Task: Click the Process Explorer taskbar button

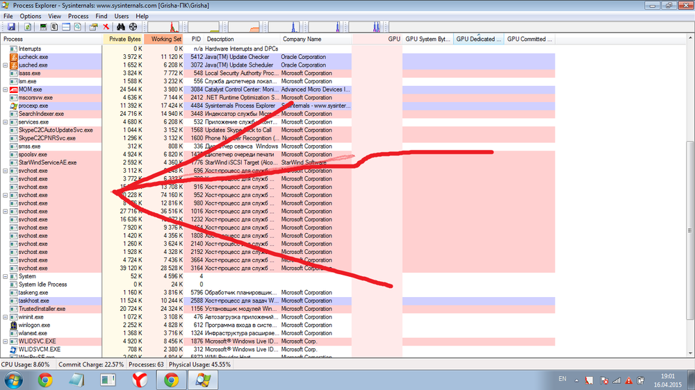Action: point(203,380)
